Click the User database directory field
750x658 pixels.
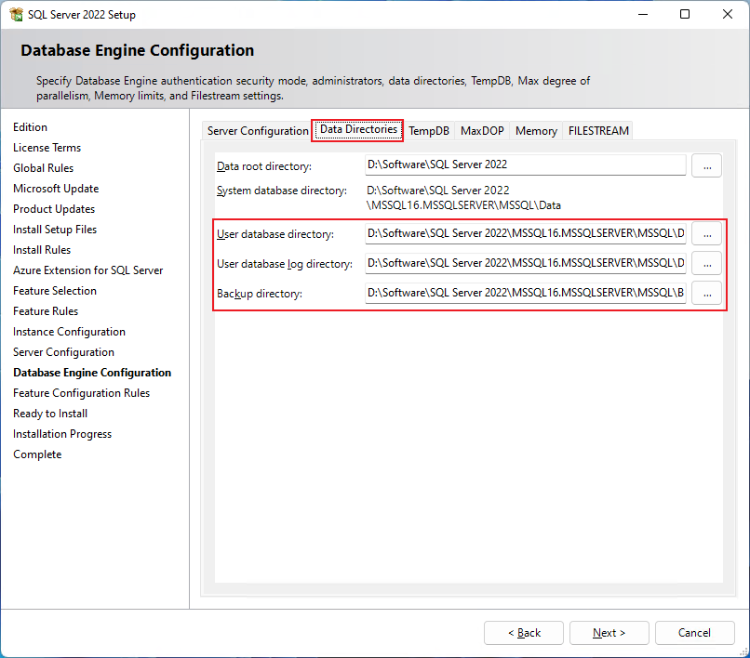(525, 233)
